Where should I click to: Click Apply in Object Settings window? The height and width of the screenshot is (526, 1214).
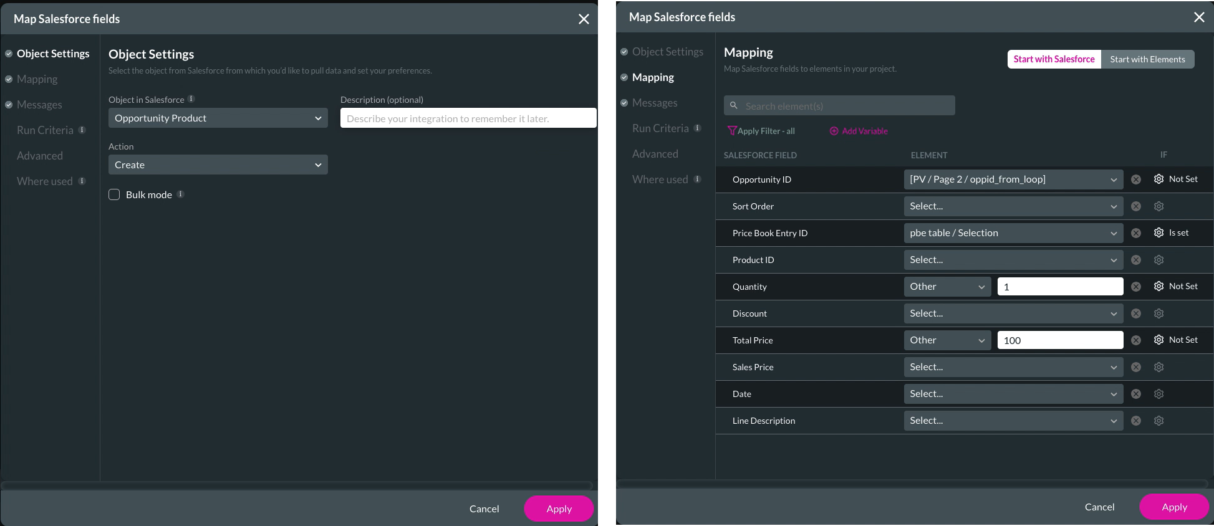[x=559, y=509]
